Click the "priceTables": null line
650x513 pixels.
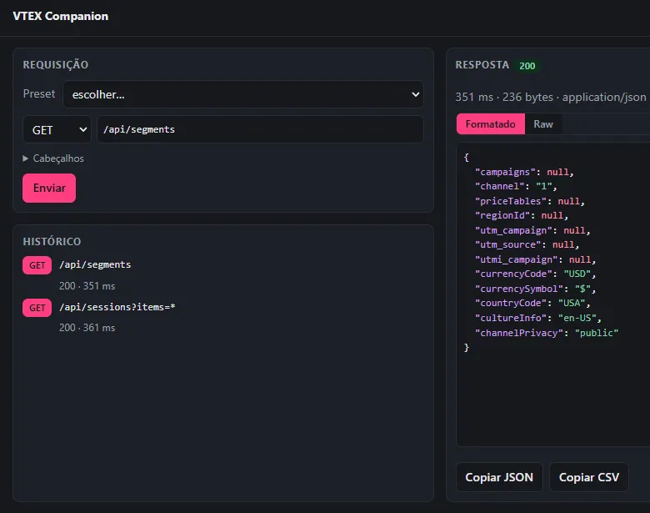[x=529, y=201]
